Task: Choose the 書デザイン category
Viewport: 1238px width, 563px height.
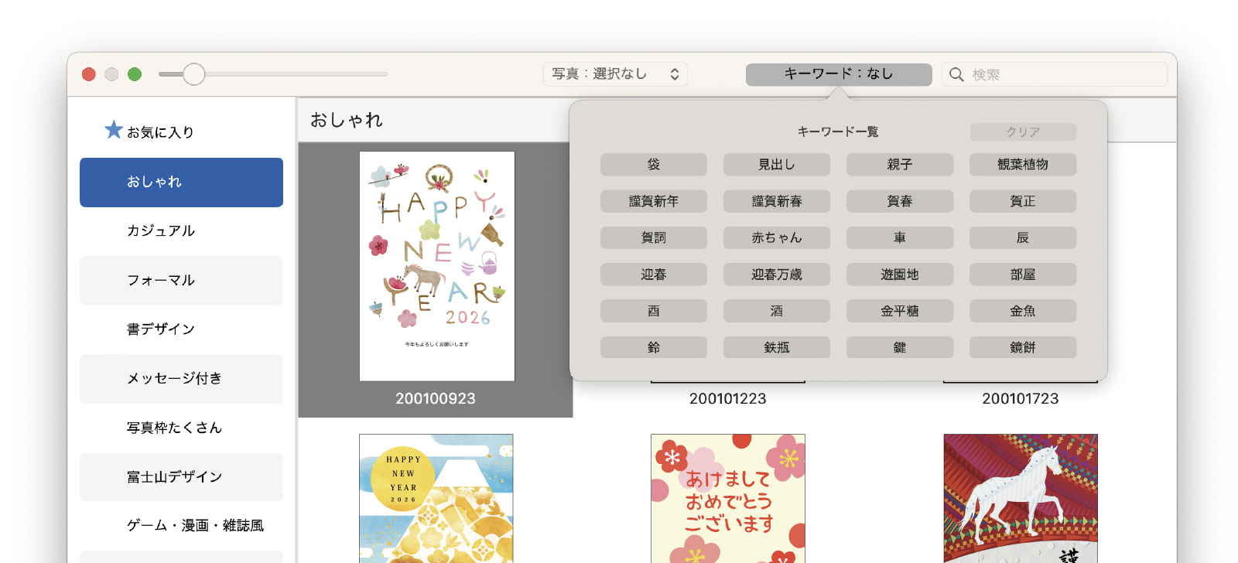Action: tap(181, 329)
